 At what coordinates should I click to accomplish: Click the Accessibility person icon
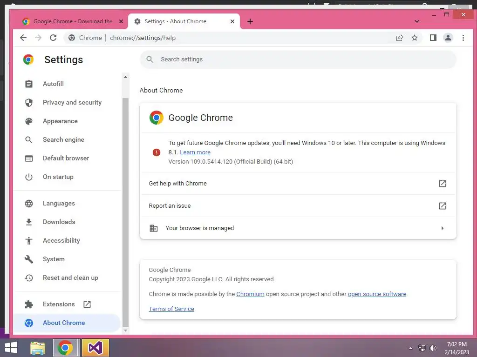[29, 241]
